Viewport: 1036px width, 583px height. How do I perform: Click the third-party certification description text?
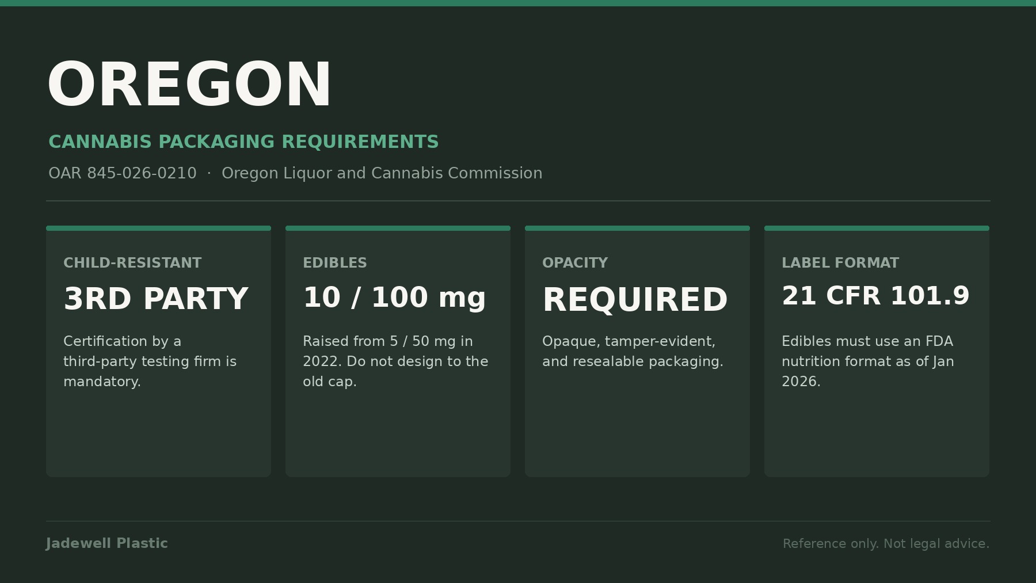[150, 361]
